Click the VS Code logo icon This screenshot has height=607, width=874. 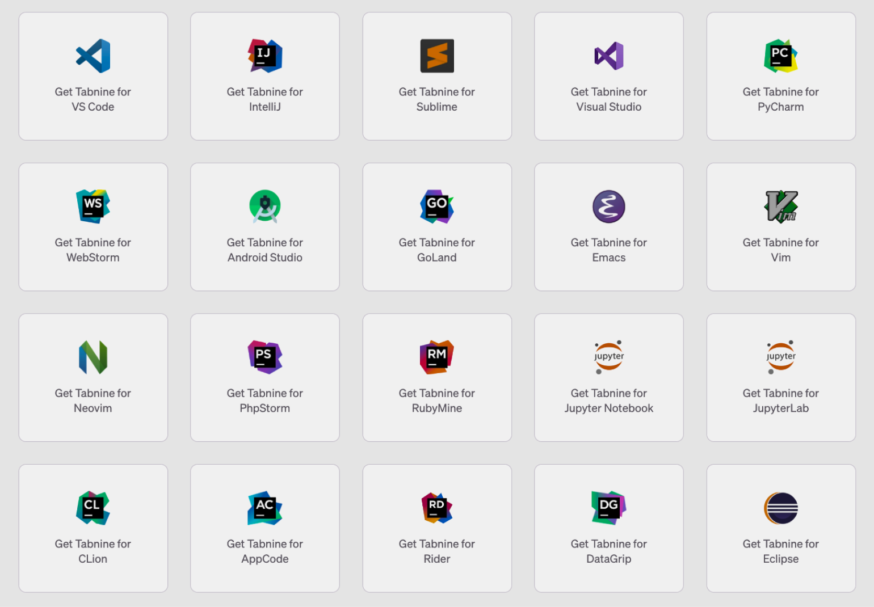point(93,56)
